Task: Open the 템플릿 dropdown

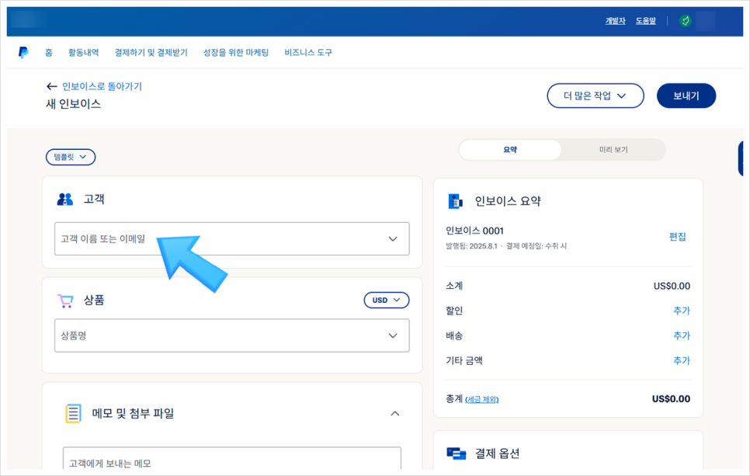Action: pyautogui.click(x=71, y=157)
